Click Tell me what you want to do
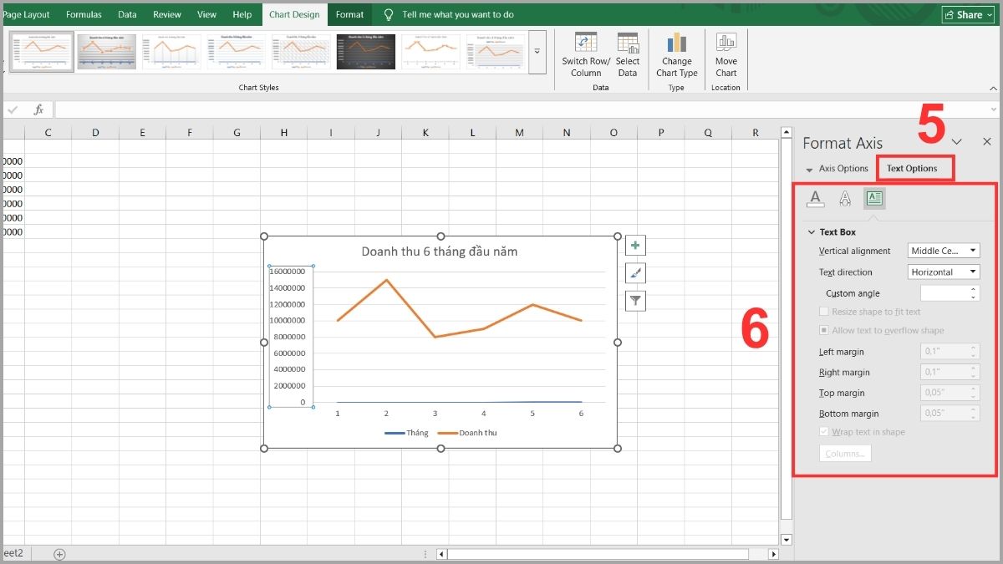The height and width of the screenshot is (564, 1003). 458,14
